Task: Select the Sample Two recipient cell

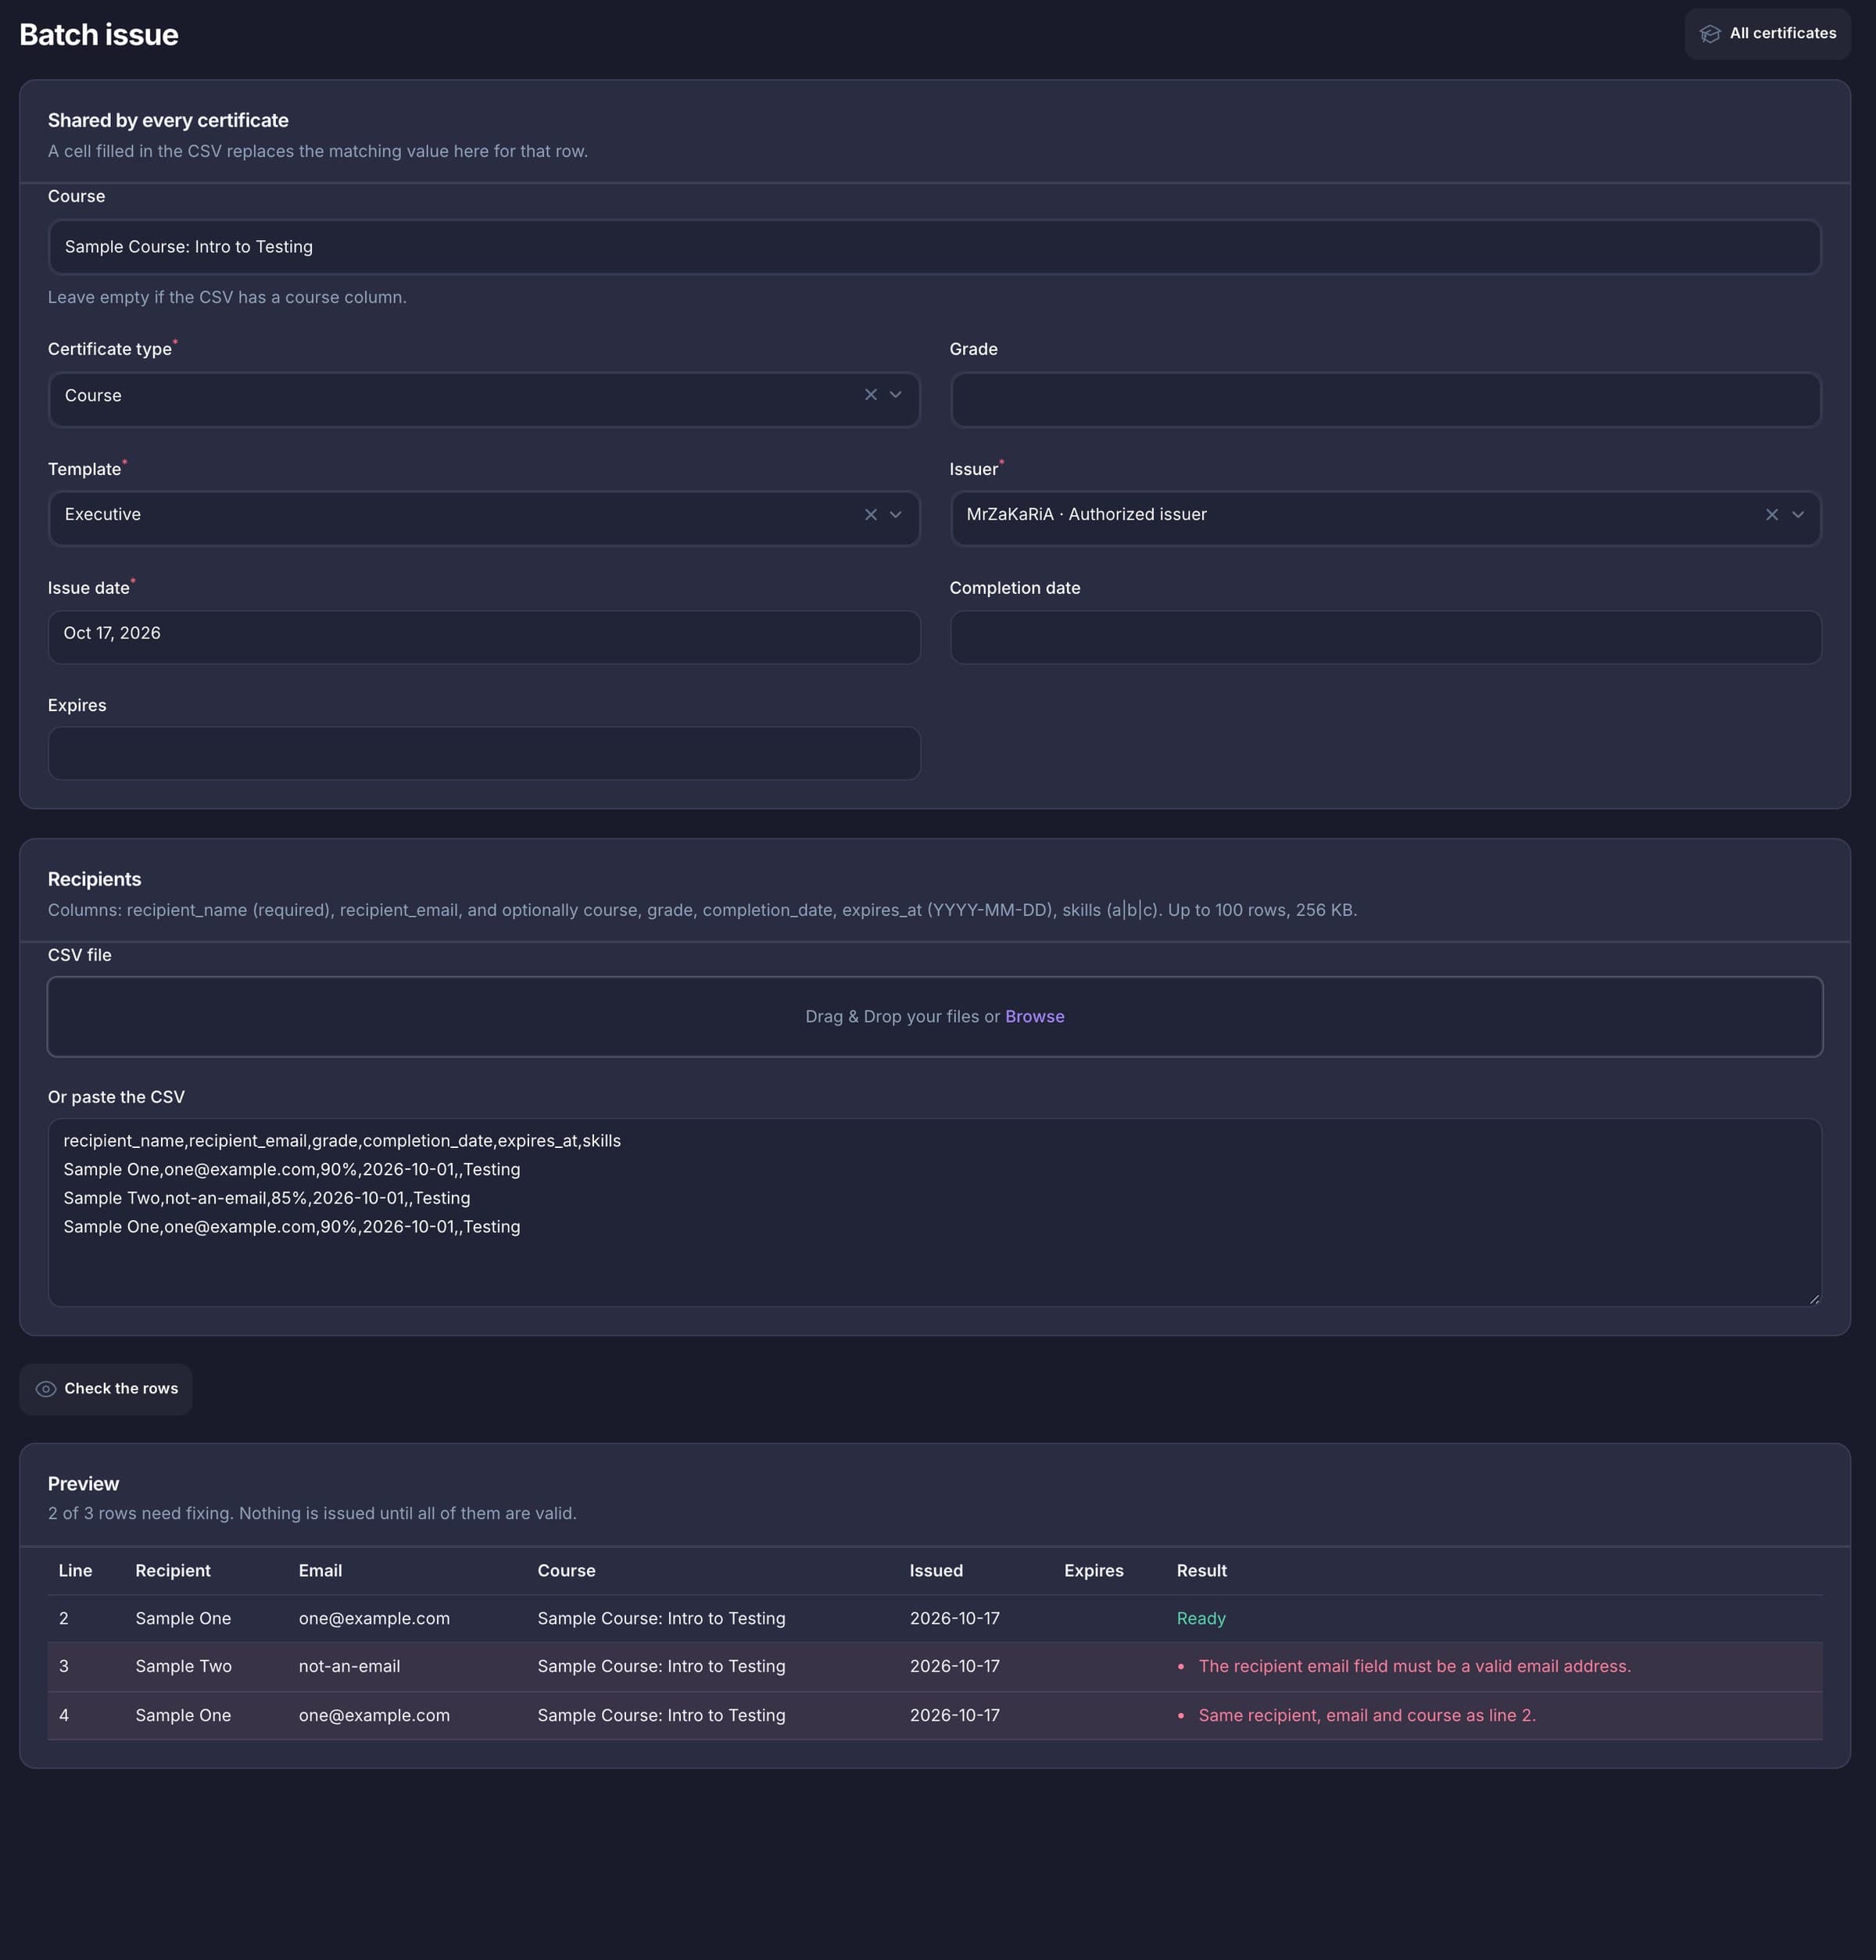Action: pyautogui.click(x=183, y=1666)
